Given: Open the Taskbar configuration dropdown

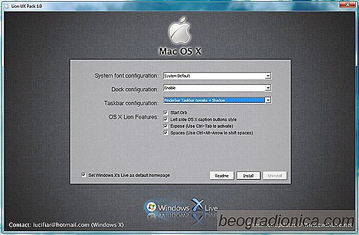Looking at the screenshot, I should pyautogui.click(x=217, y=100).
